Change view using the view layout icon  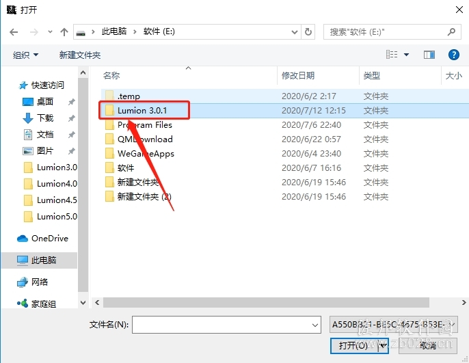click(392, 55)
